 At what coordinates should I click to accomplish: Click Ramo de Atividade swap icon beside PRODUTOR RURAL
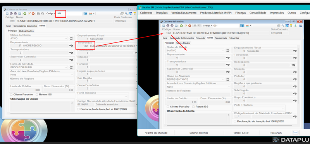point(71,68)
